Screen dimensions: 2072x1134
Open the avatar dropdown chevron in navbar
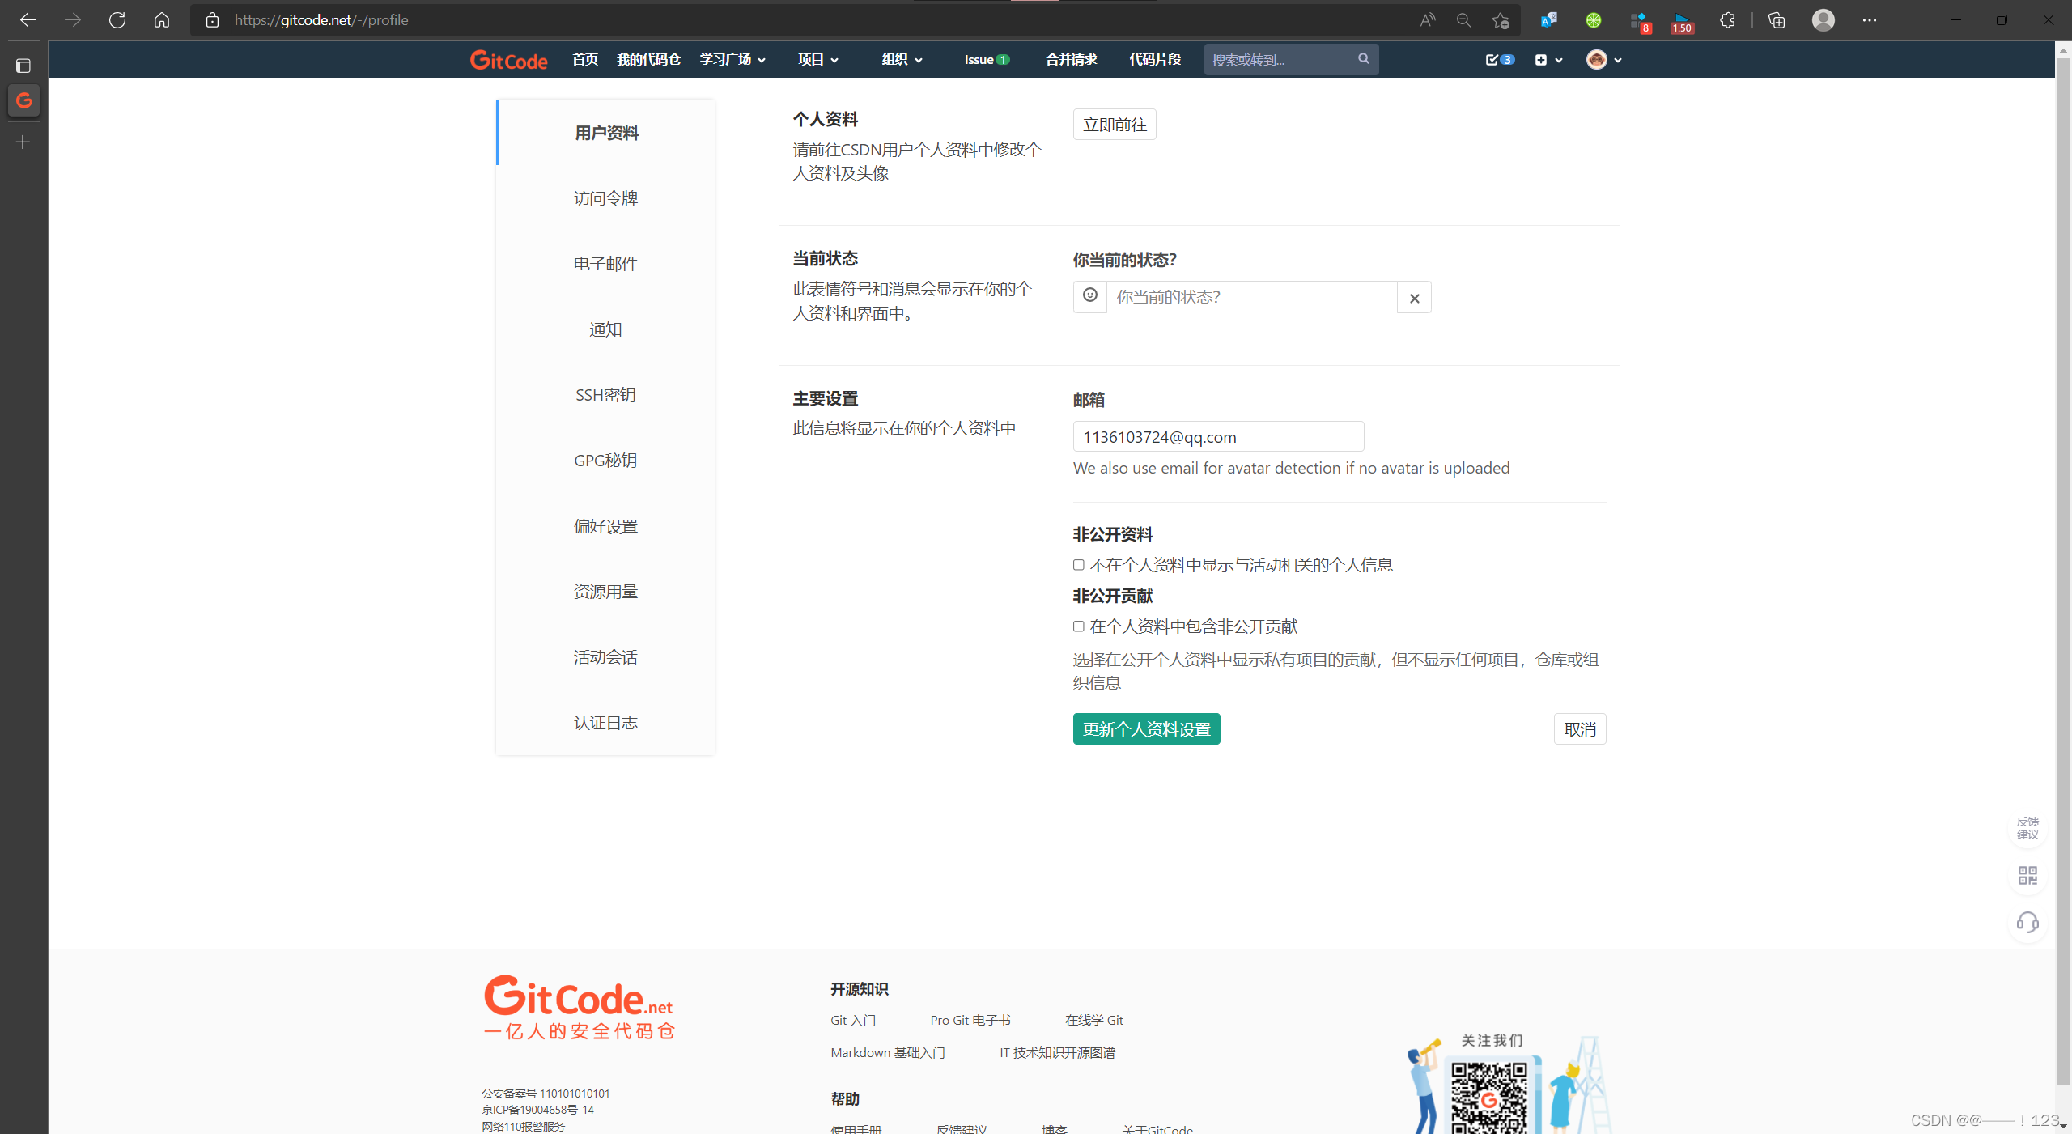pyautogui.click(x=1618, y=59)
